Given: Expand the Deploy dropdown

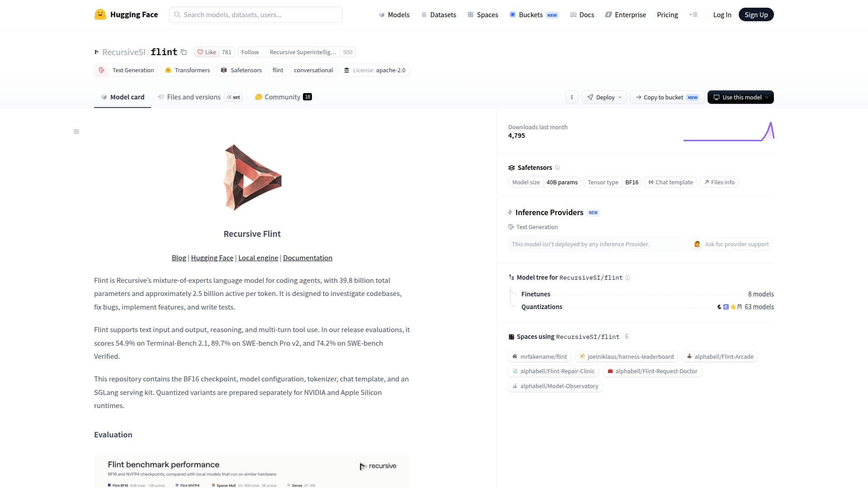Looking at the screenshot, I should click(604, 97).
